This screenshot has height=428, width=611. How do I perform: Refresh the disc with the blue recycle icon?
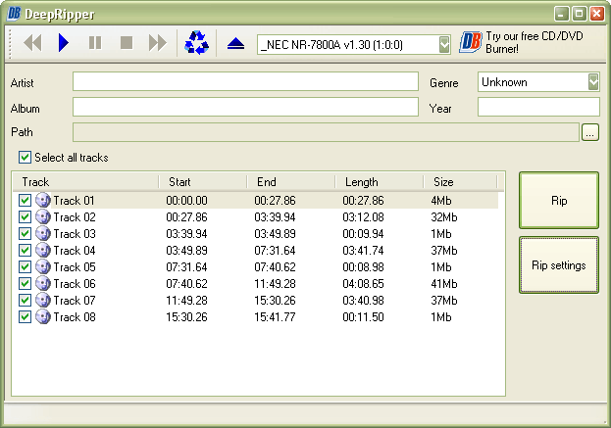197,43
